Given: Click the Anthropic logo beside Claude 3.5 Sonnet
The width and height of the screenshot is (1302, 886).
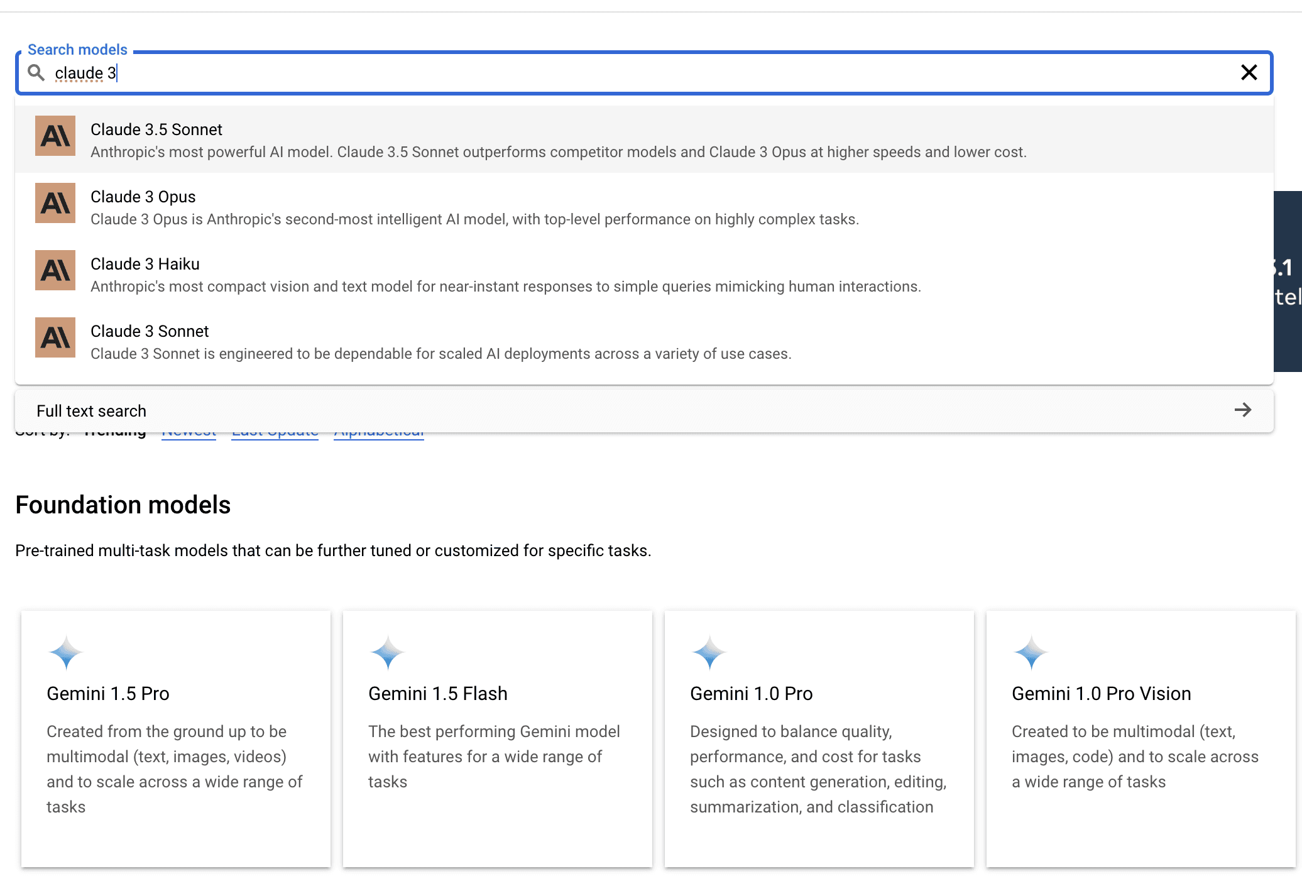Looking at the screenshot, I should point(55,136).
